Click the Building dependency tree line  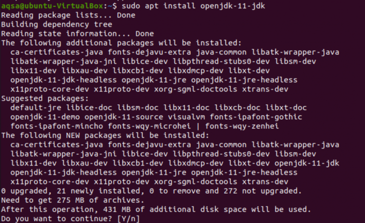(56, 24)
